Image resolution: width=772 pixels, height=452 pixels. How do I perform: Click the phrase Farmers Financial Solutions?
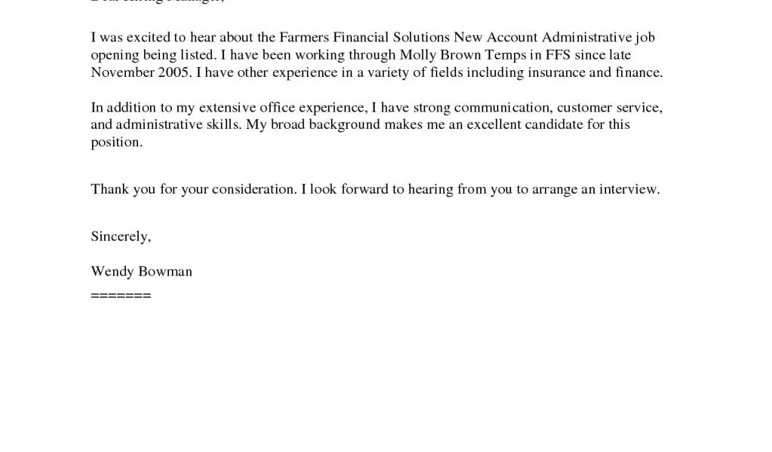click(x=365, y=37)
